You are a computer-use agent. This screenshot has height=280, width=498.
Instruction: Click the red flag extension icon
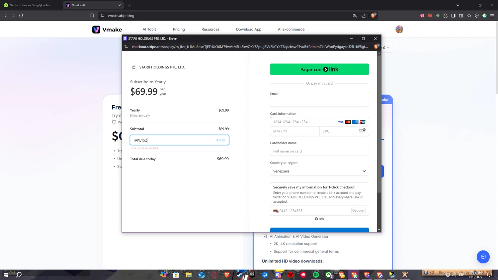click(x=430, y=16)
